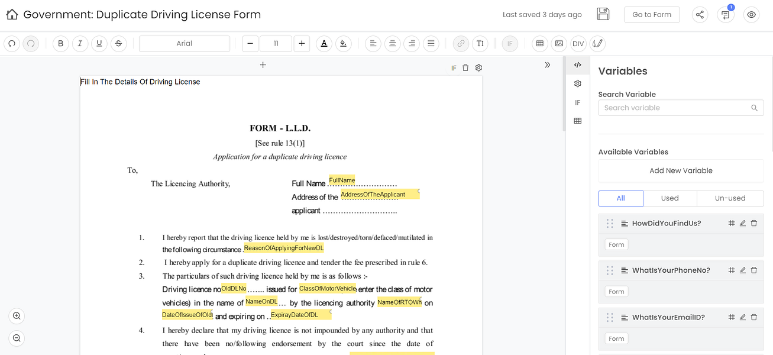Open the font family Arial dropdown

pyautogui.click(x=185, y=43)
